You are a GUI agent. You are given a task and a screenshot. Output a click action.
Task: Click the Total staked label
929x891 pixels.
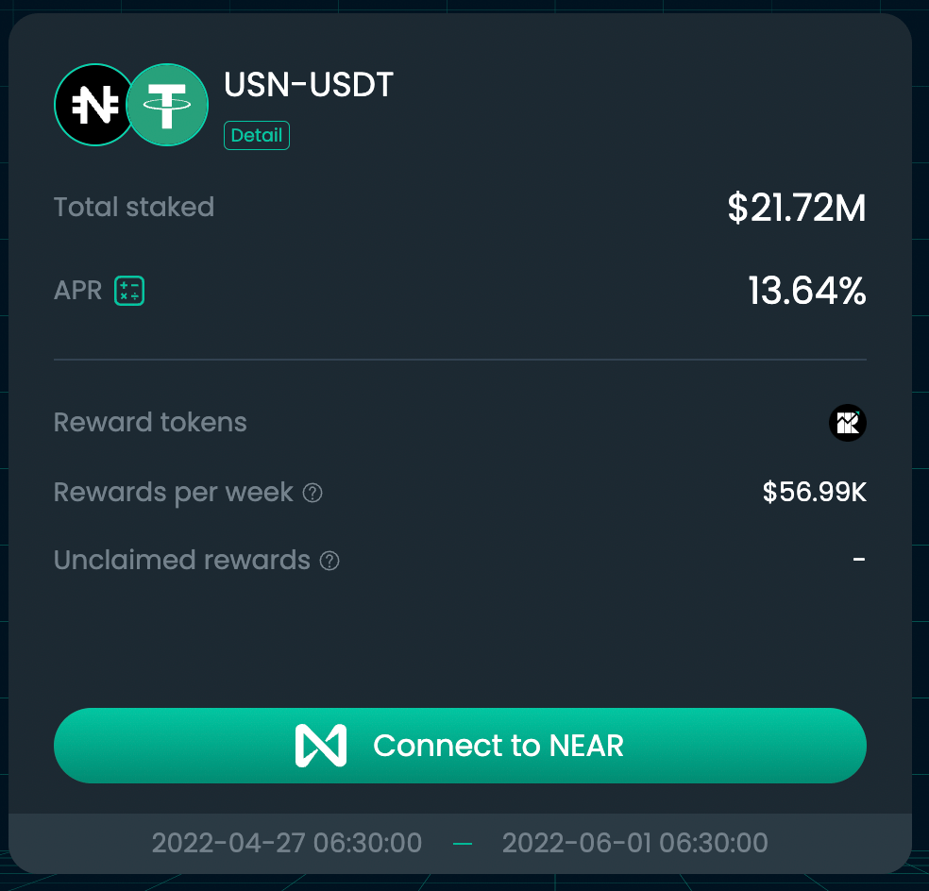pyautogui.click(x=134, y=208)
